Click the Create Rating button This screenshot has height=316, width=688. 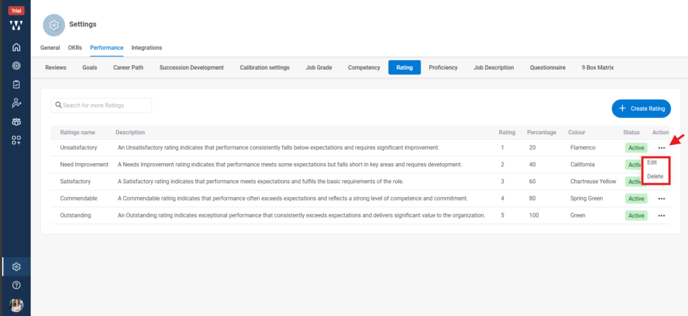point(641,108)
